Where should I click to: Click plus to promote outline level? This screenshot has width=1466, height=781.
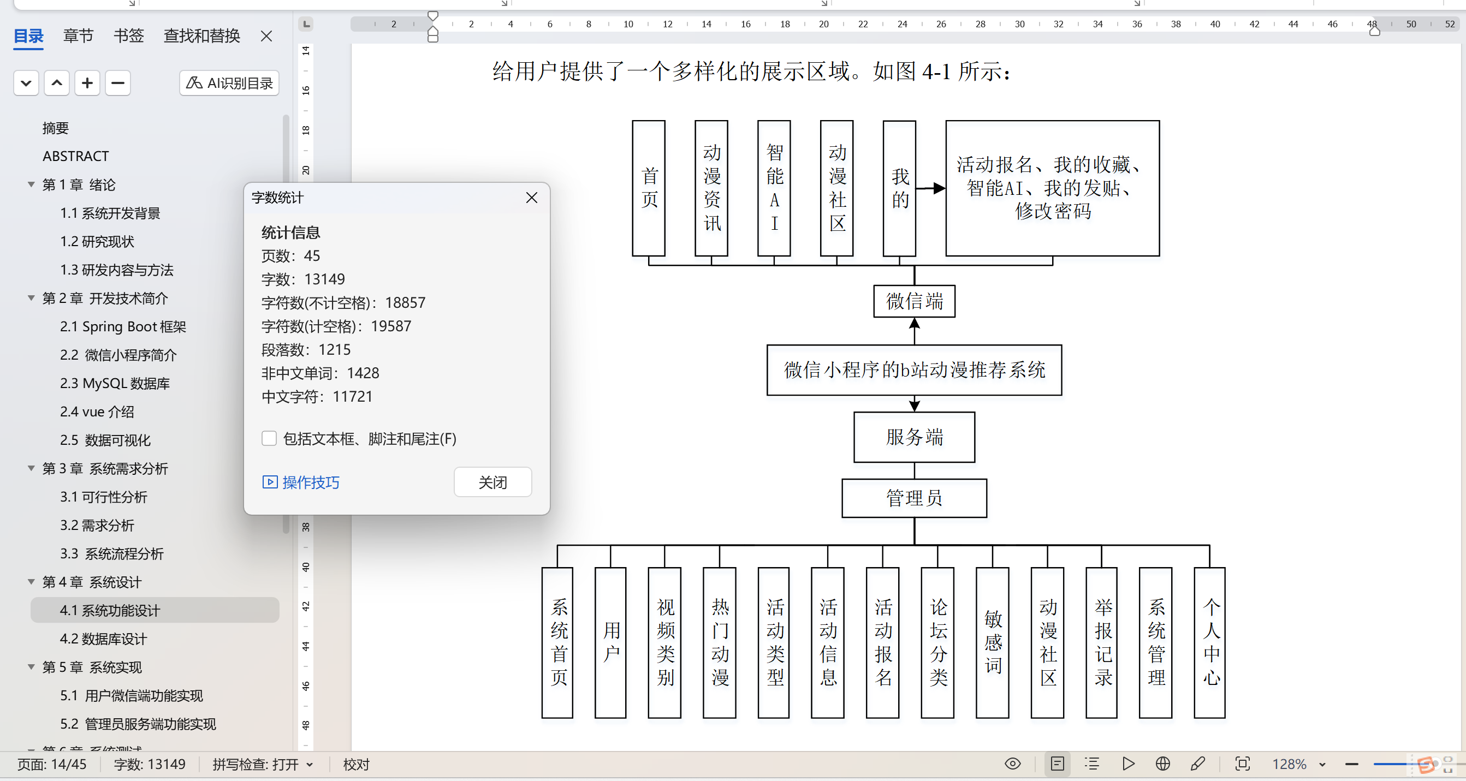(87, 83)
